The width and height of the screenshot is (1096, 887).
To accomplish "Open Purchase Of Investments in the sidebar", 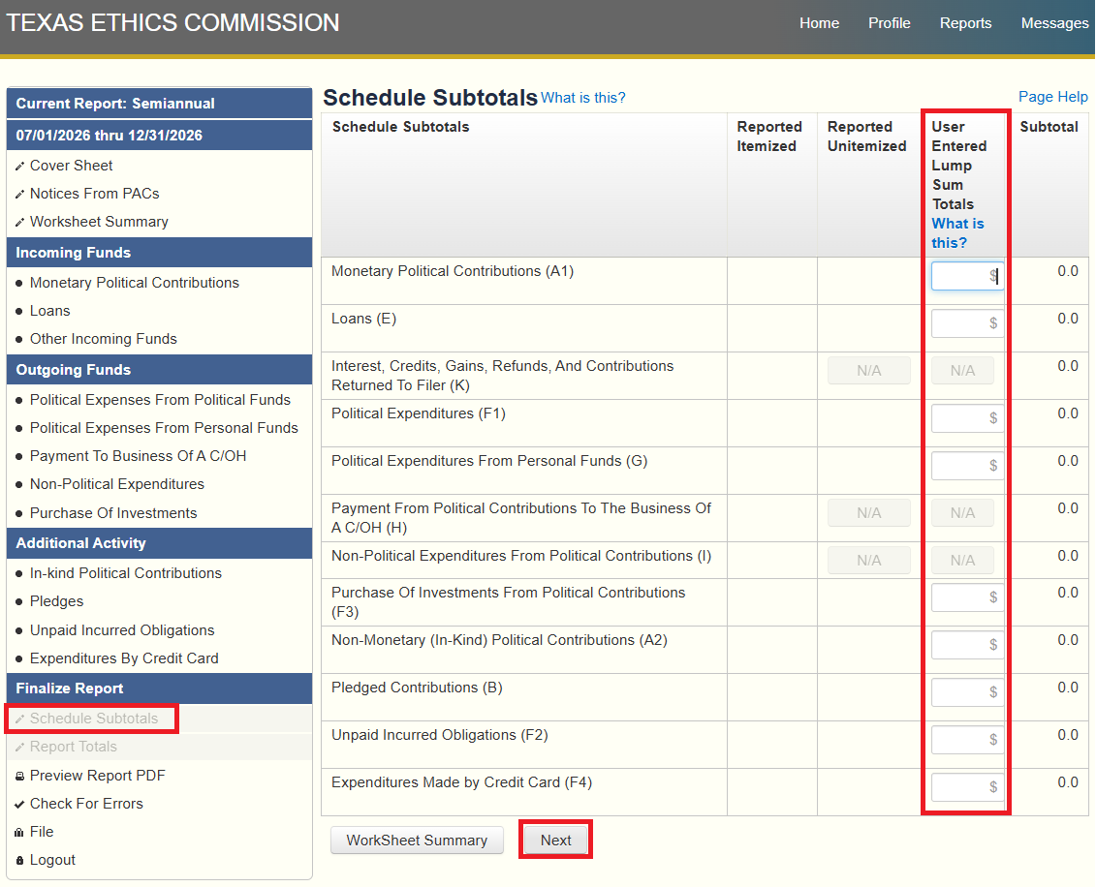I will tap(113, 513).
